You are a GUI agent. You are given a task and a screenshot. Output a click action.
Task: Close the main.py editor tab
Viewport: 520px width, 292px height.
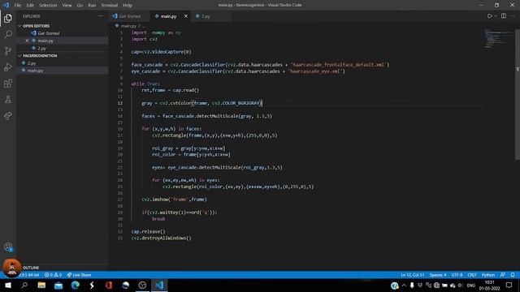[x=186, y=16]
